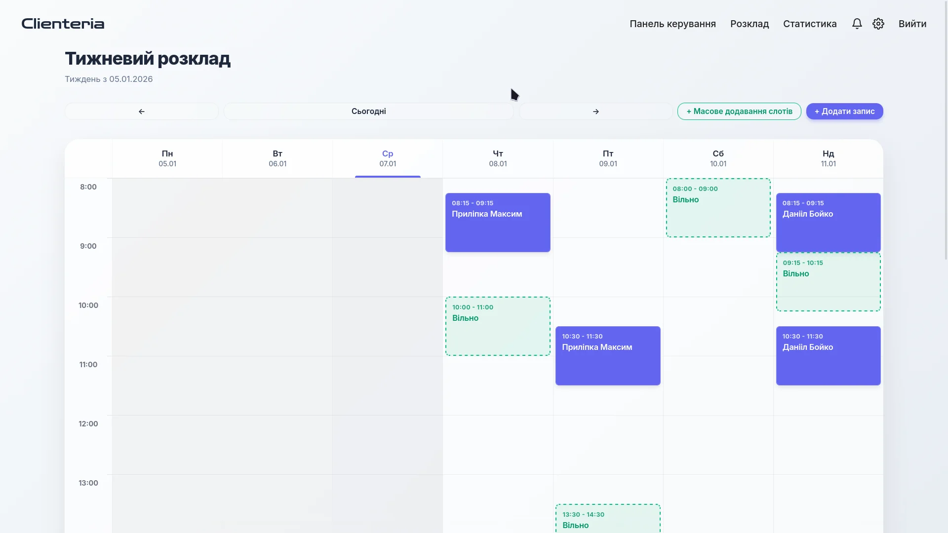
Task: Open the notifications bell
Action: pyautogui.click(x=857, y=24)
